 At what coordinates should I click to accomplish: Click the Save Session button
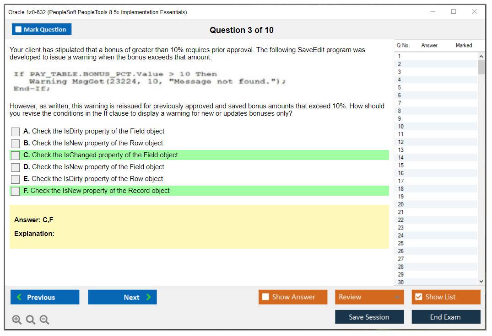369,317
